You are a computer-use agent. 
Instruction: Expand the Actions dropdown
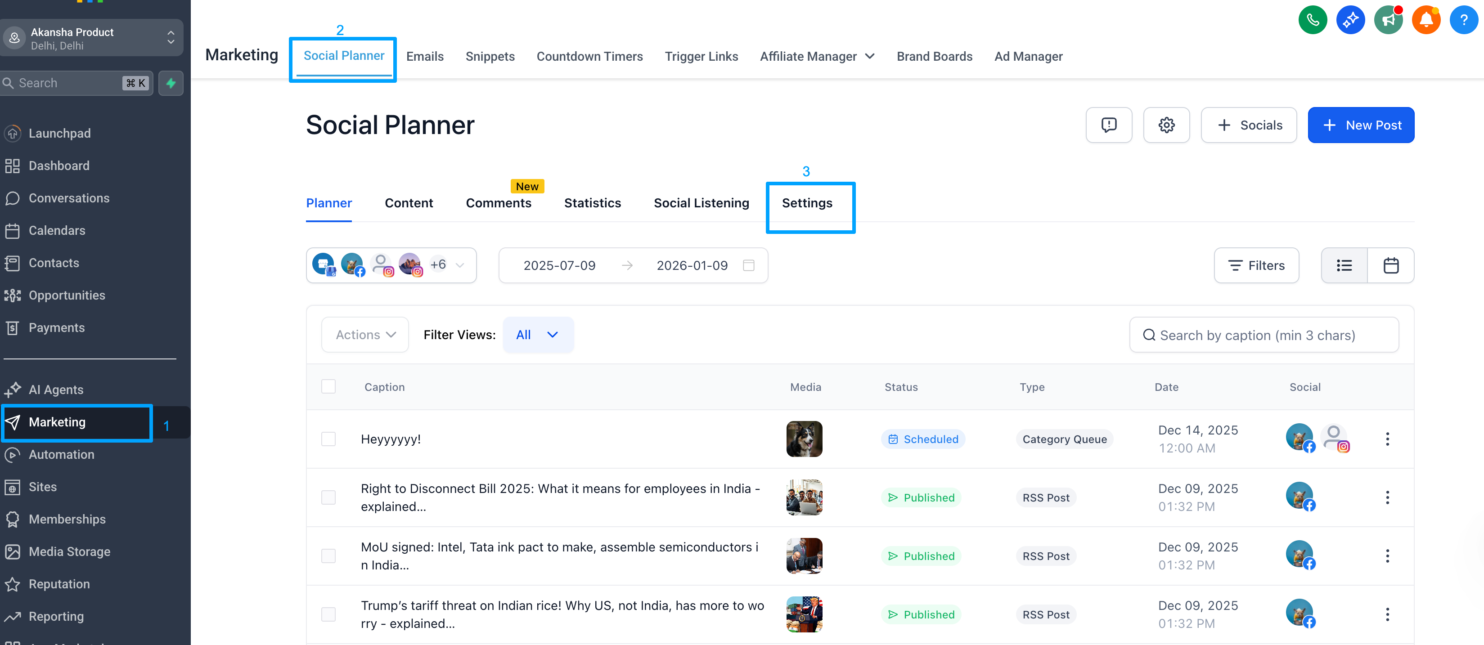point(365,335)
